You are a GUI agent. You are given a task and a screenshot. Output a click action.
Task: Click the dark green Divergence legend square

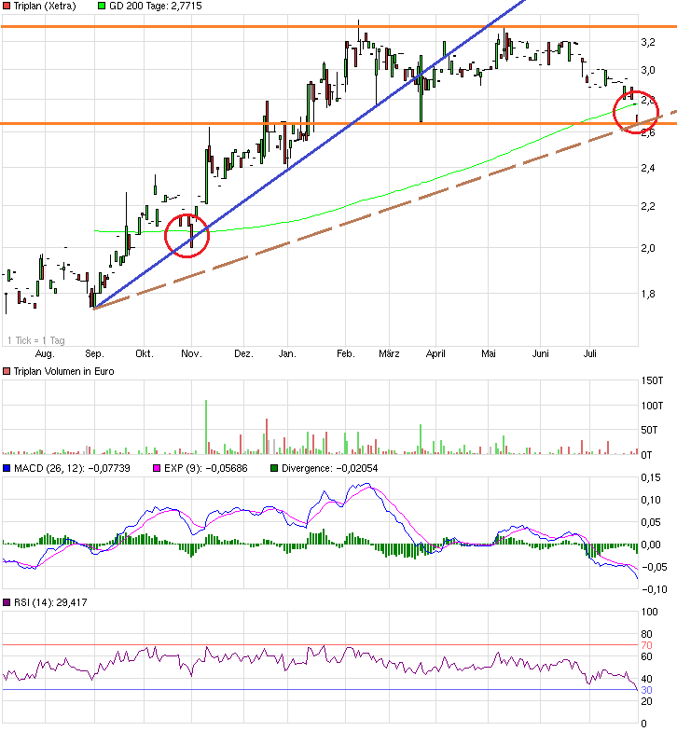[x=273, y=469]
